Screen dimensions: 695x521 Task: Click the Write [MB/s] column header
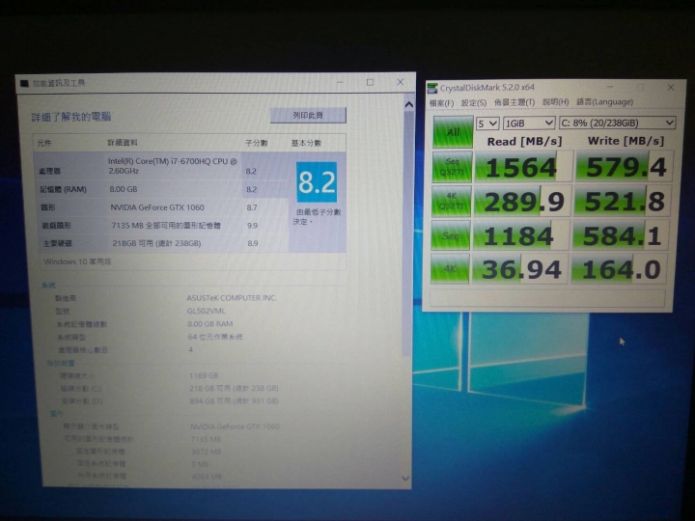point(625,141)
